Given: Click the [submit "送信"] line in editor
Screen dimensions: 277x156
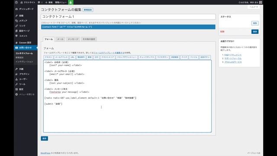Looking at the screenshot, I should (x=53, y=104).
